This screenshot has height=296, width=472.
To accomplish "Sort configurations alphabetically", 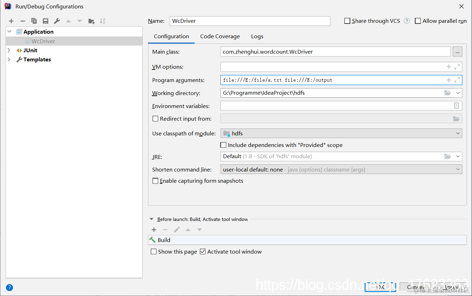I will 102,21.
